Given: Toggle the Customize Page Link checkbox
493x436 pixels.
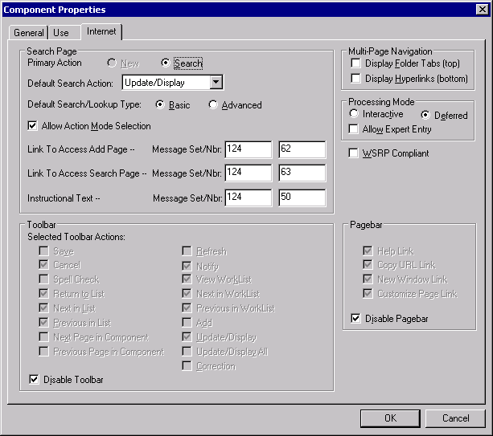Looking at the screenshot, I should tap(368, 294).
